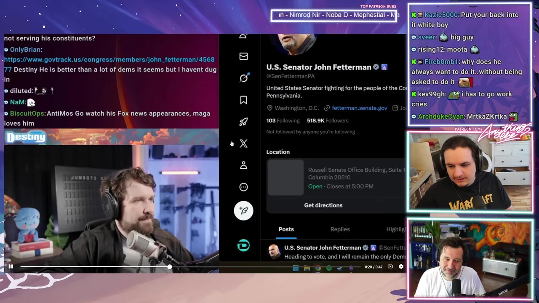The width and height of the screenshot is (539, 303).
Task: Click the rocket icon in X sidebar
Action: click(243, 122)
